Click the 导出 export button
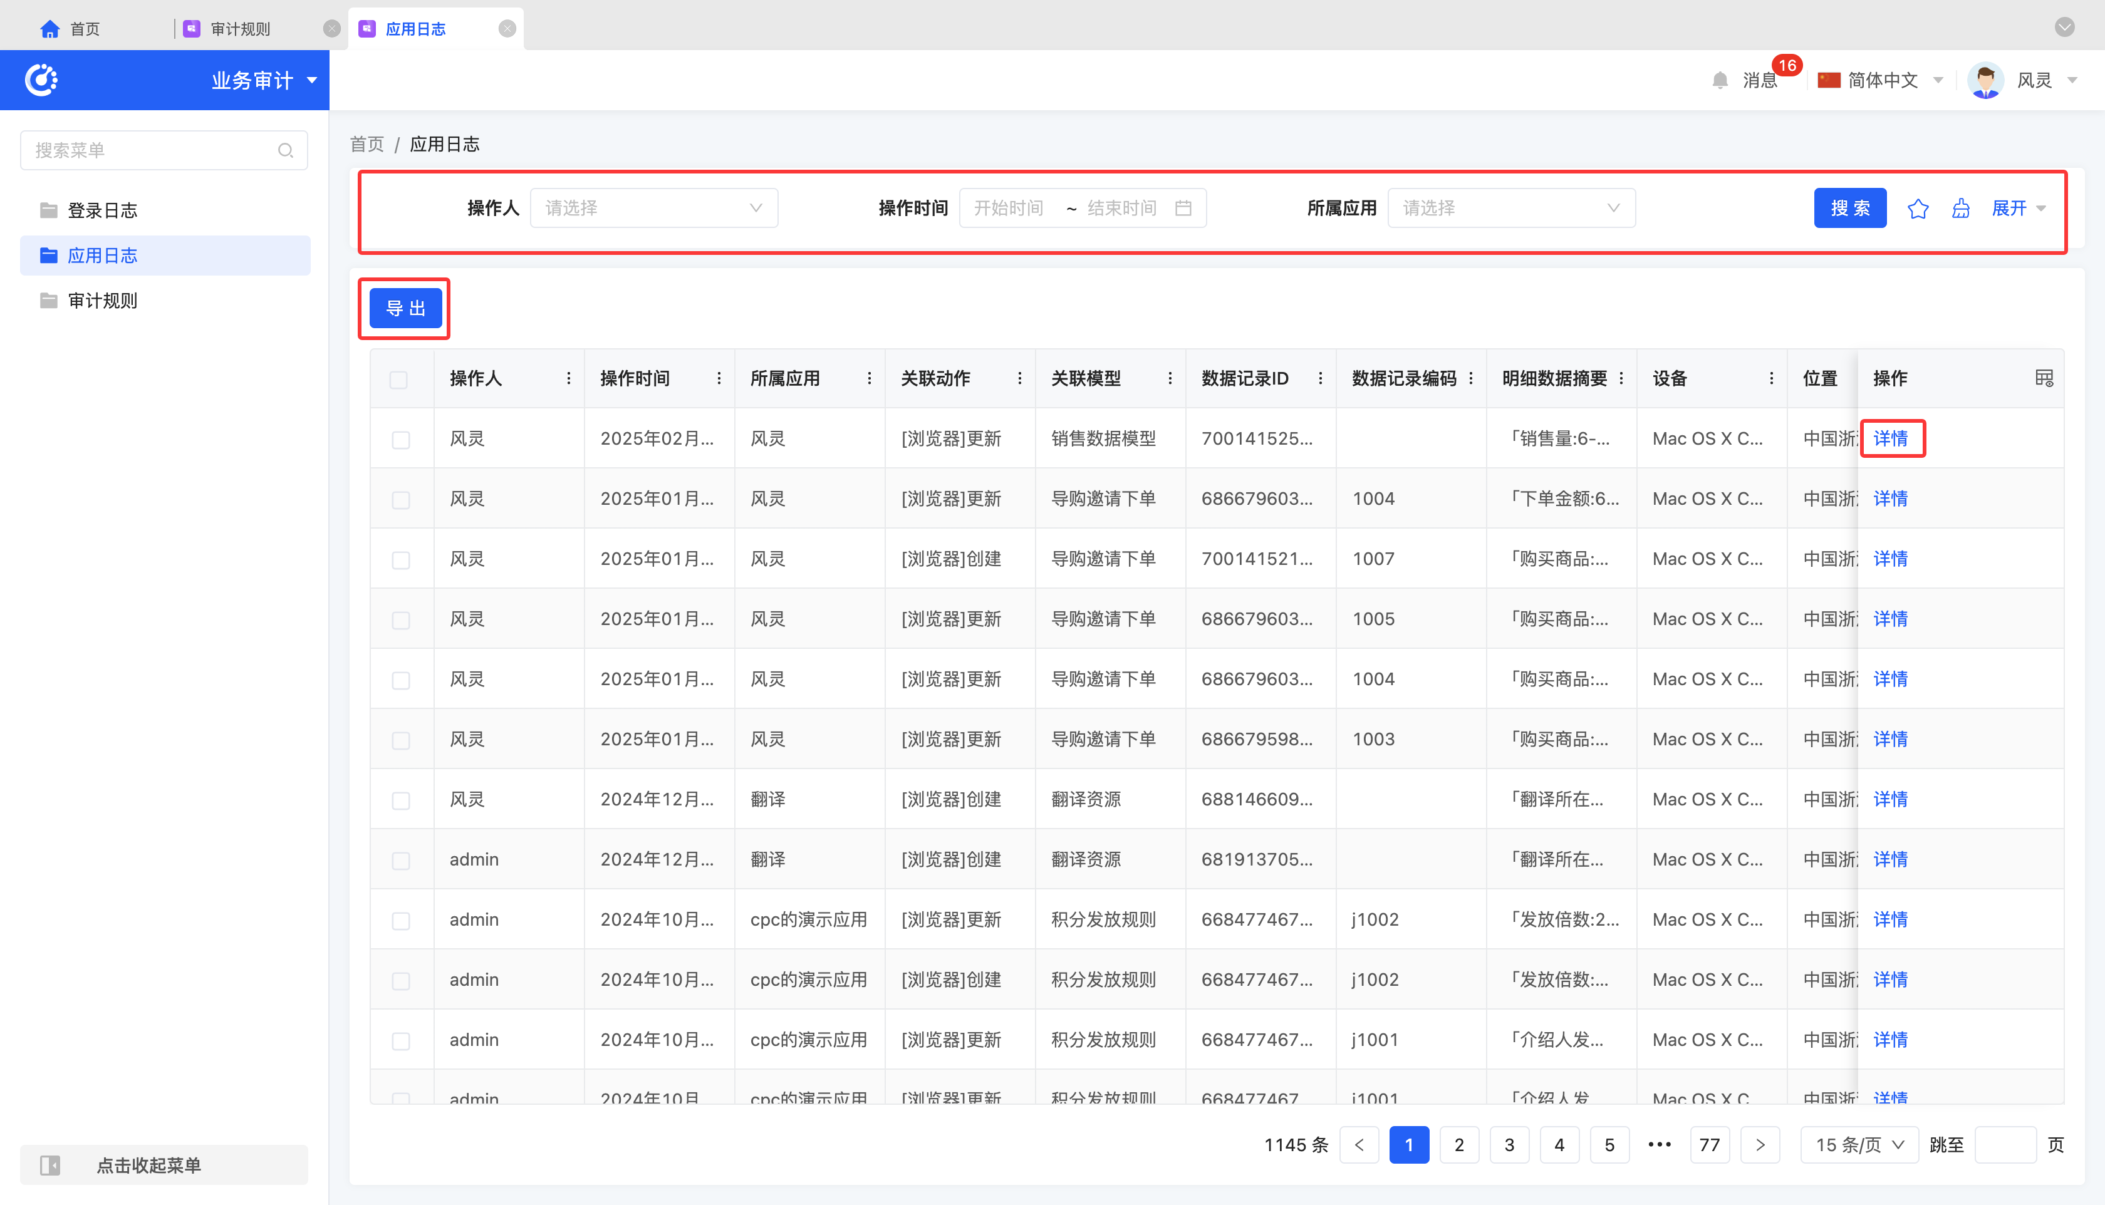The height and width of the screenshot is (1205, 2105). [405, 308]
